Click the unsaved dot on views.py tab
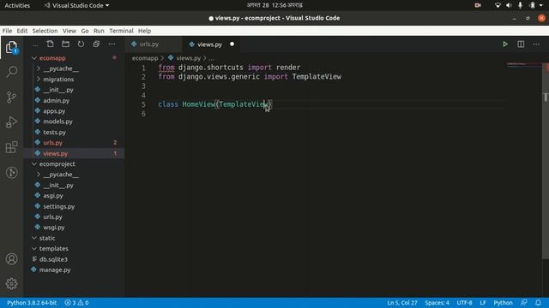This screenshot has width=549, height=308. [232, 44]
